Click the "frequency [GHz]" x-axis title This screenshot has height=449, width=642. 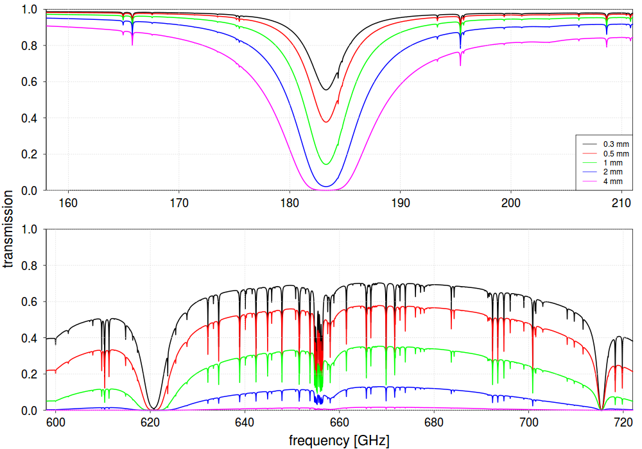pos(339,441)
